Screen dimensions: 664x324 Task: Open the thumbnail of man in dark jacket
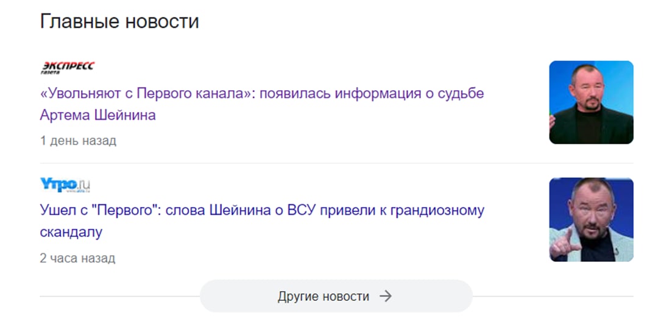(591, 102)
